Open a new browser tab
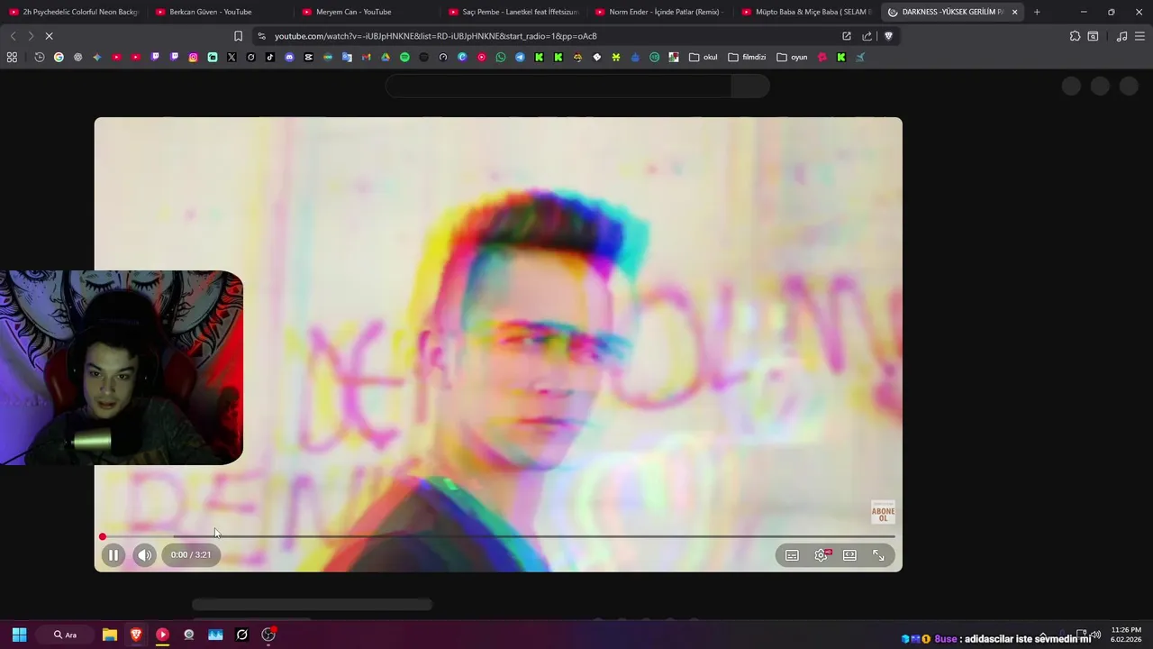This screenshot has width=1153, height=649. click(x=1037, y=12)
